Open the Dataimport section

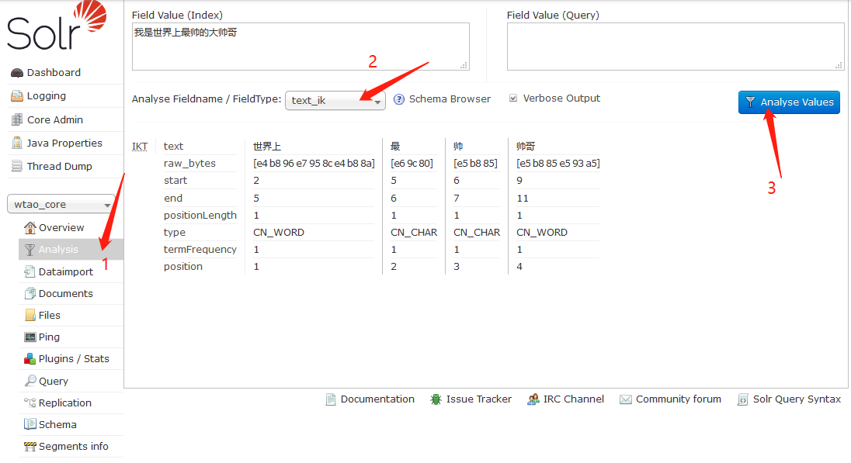point(66,271)
